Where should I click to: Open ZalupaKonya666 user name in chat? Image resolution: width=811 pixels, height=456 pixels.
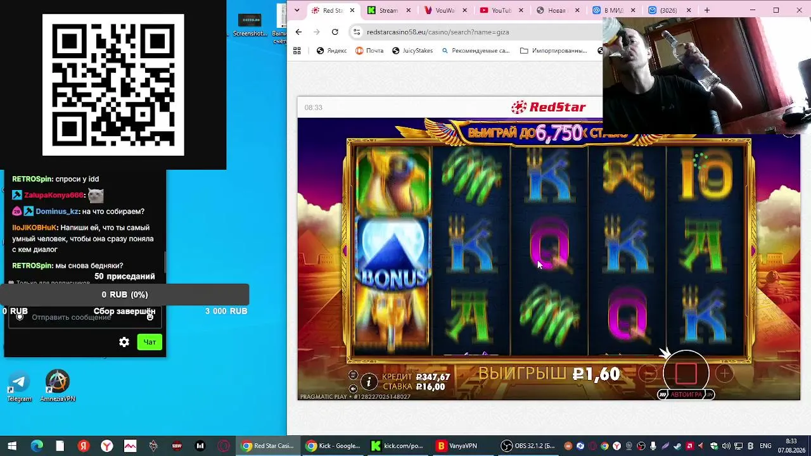pyautogui.click(x=54, y=196)
